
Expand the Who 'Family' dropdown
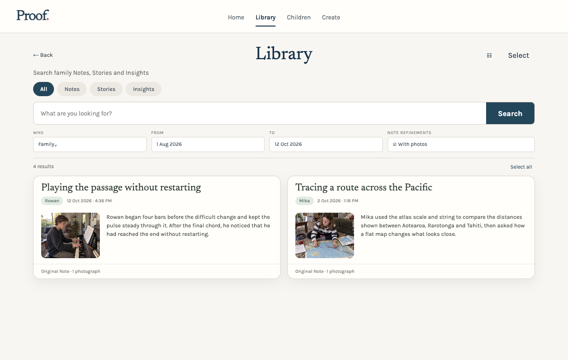pos(90,144)
